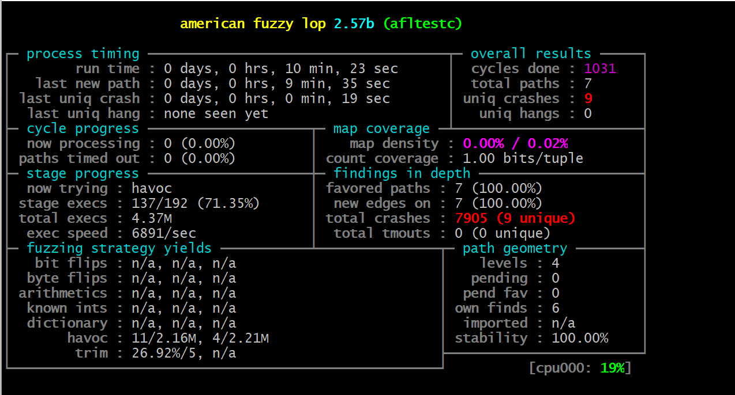735x395 pixels.
Task: Click the run time value ending "23 sec"
Action: (x=281, y=69)
